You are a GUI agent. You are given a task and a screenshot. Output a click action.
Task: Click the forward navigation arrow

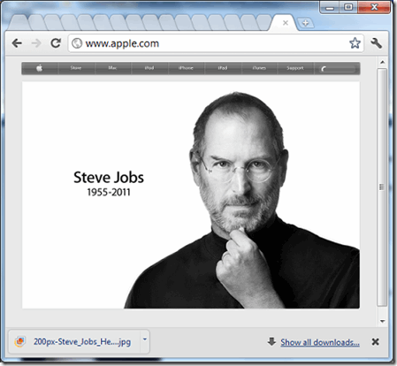(x=36, y=43)
